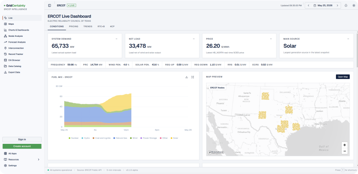This screenshot has height=174, width=358.
Task: Go to next date with right chevron
Action: click(x=337, y=6)
